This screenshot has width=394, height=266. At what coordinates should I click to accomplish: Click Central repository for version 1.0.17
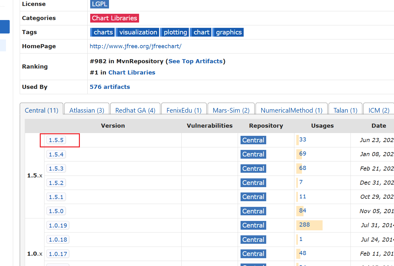253,254
